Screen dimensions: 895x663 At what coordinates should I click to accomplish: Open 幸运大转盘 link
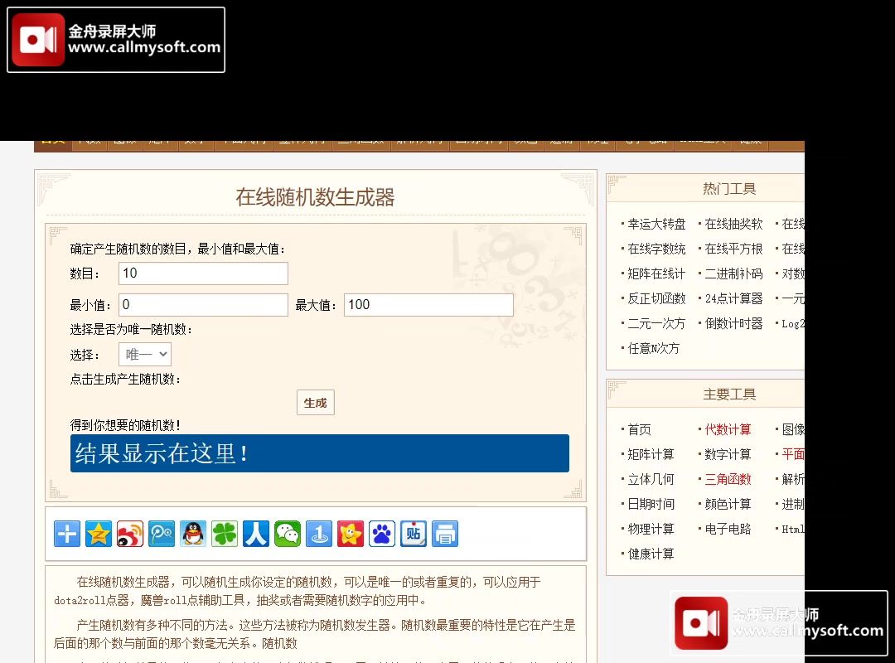tap(656, 224)
